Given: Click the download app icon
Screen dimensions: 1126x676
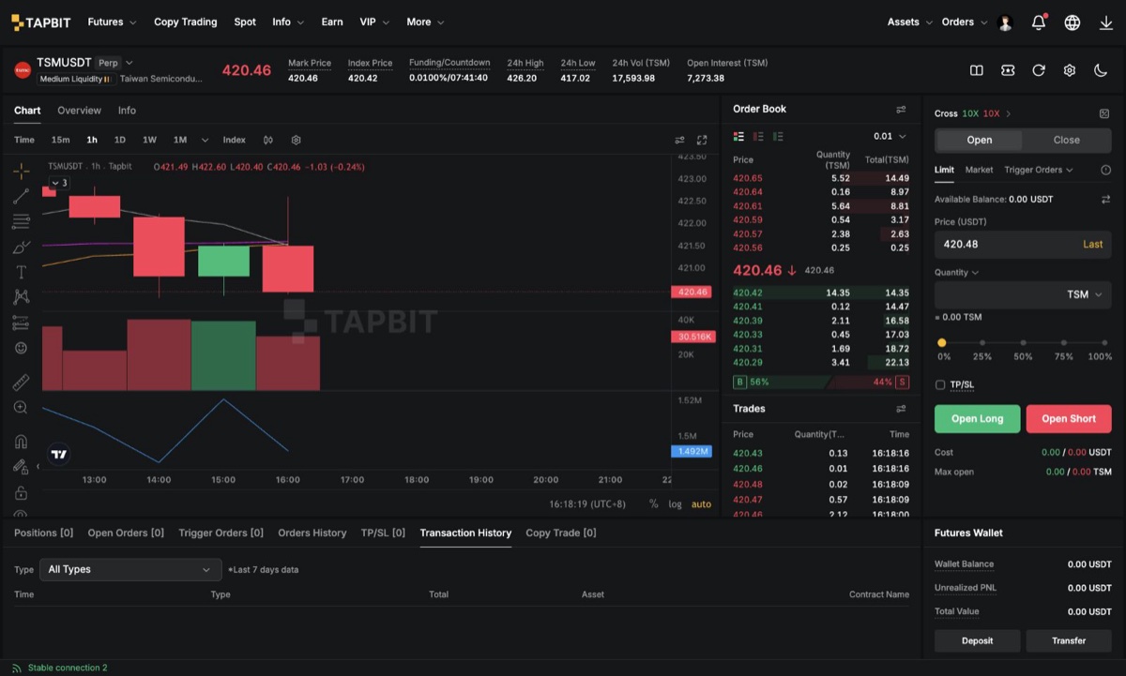Looking at the screenshot, I should tap(1106, 23).
